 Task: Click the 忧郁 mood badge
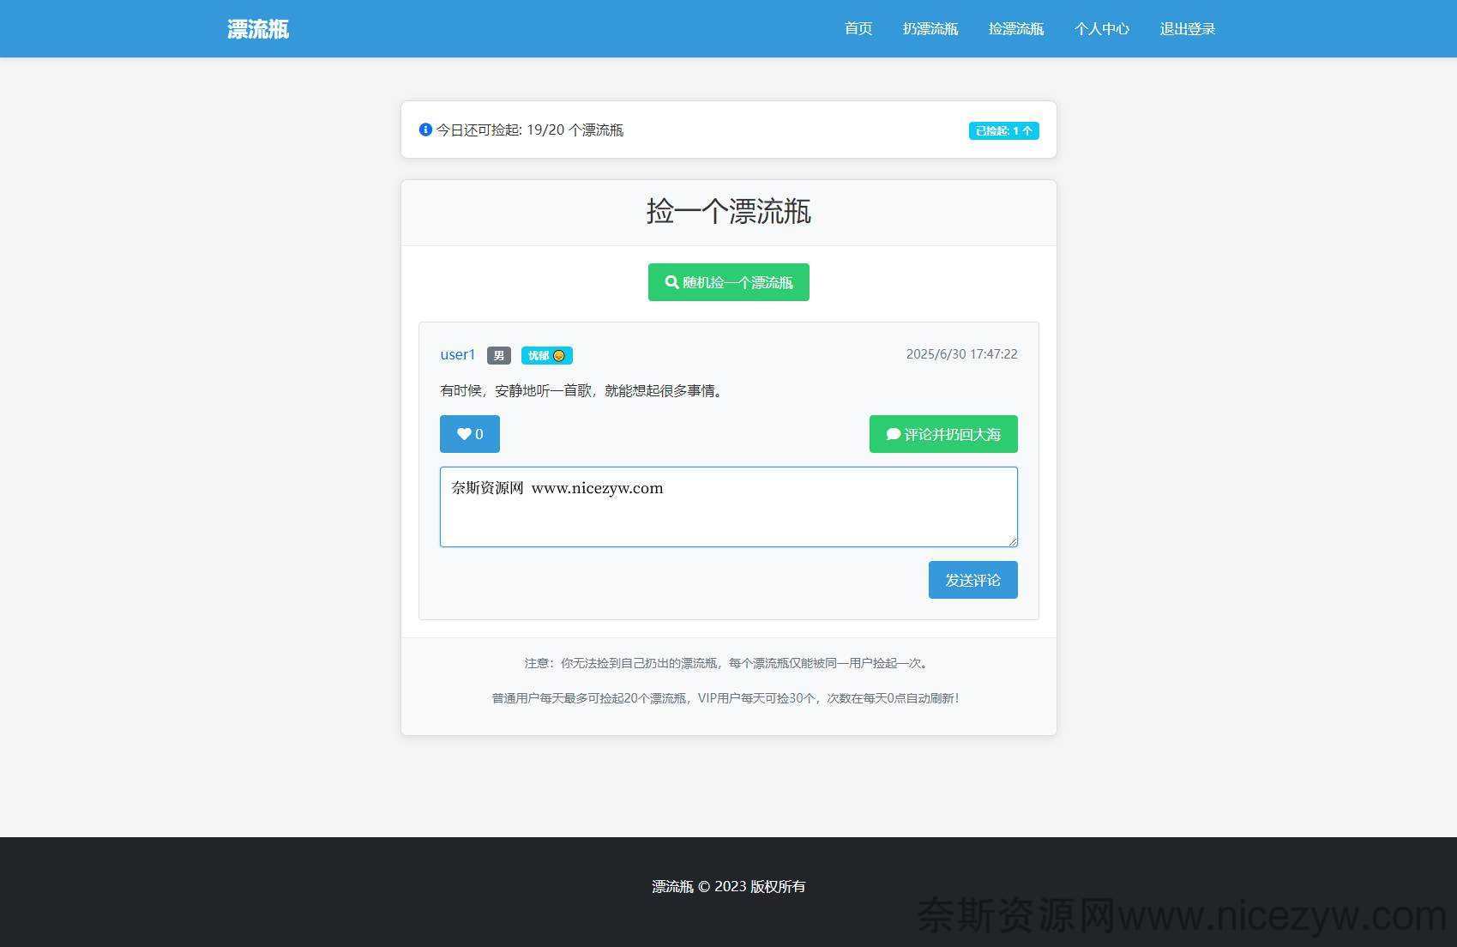(x=547, y=355)
